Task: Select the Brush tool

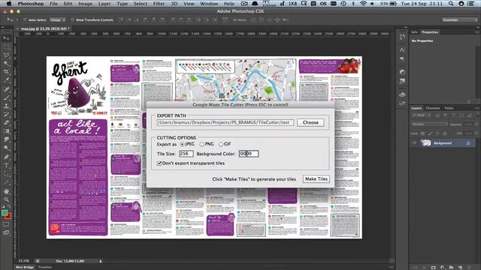Action: click(x=7, y=97)
